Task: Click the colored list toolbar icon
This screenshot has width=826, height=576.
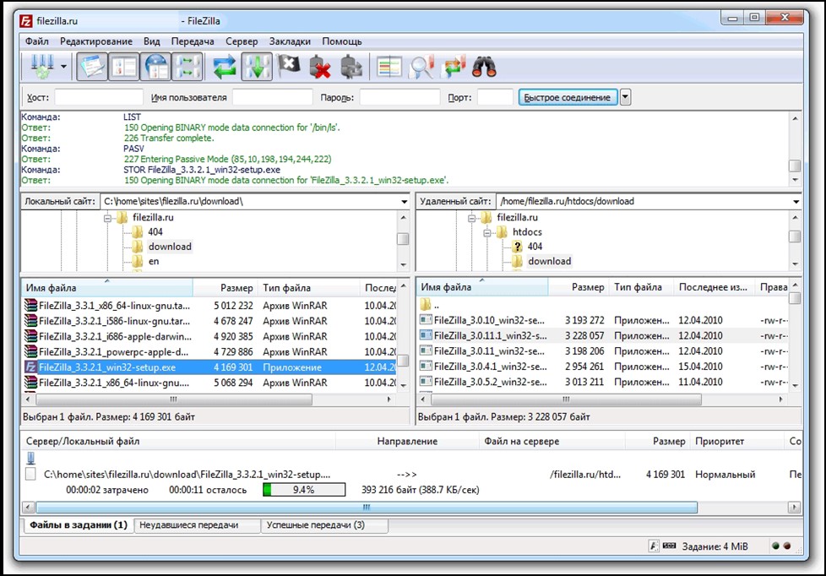Action: click(389, 68)
